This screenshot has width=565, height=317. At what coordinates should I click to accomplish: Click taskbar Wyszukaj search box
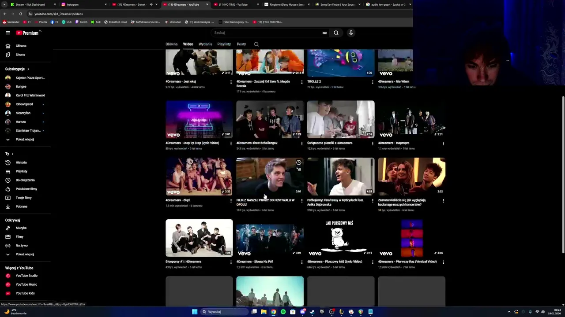(x=224, y=312)
